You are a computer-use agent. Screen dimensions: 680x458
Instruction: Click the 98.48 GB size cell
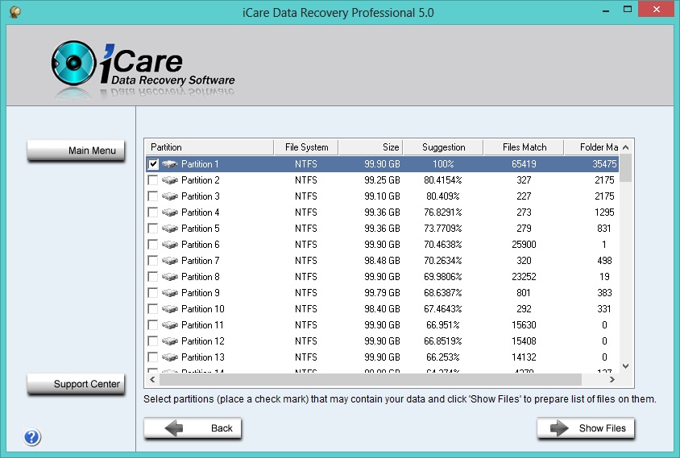tap(382, 261)
